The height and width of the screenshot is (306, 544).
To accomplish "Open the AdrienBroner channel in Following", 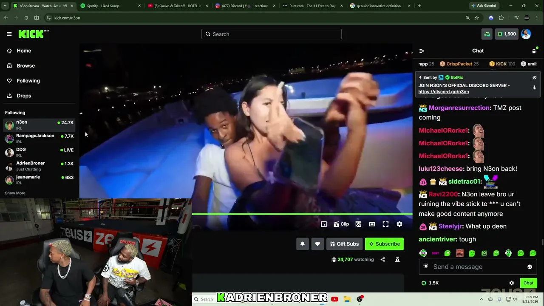I will click(x=40, y=166).
